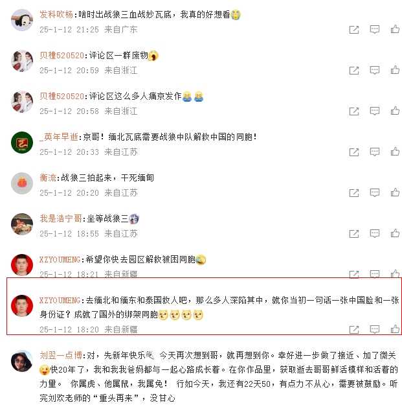
Task: Reply to _英年早逝's comment
Action: [374, 152]
